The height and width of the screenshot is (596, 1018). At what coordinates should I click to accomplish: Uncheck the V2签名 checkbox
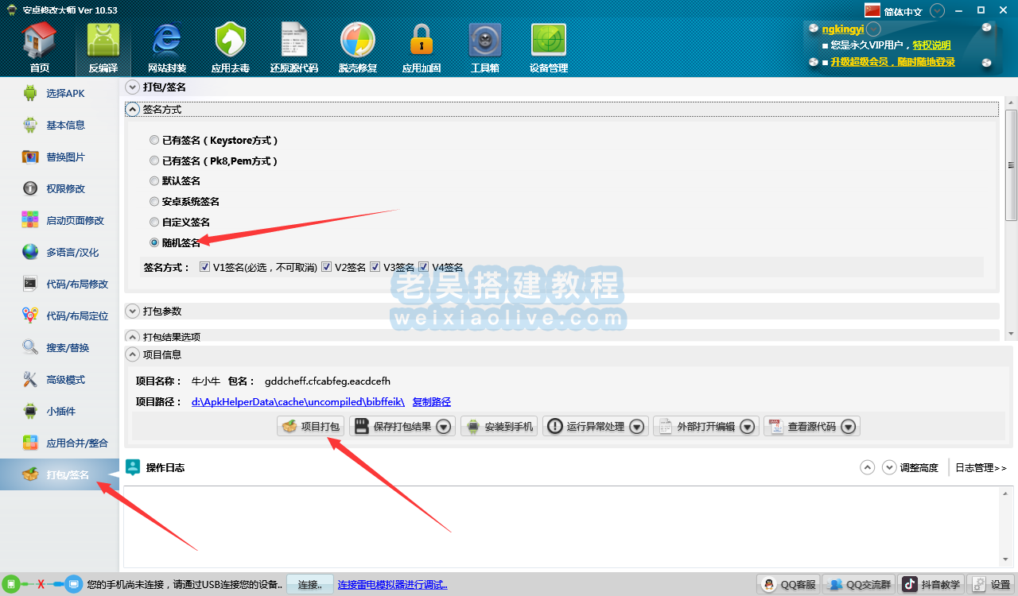pos(327,268)
